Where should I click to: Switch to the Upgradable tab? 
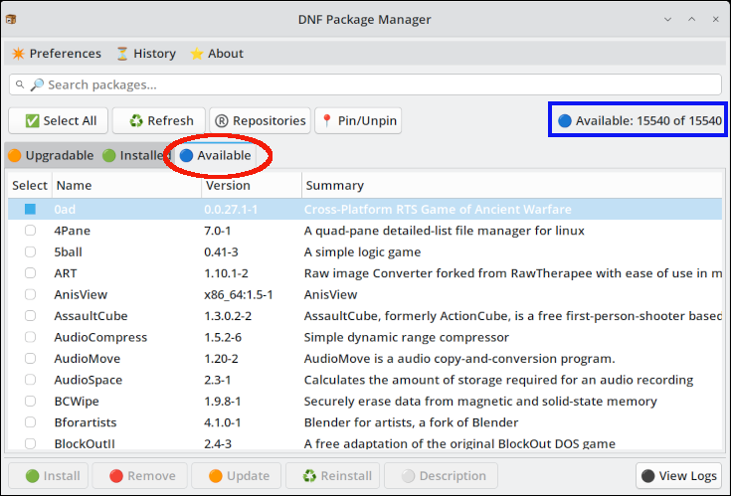pyautogui.click(x=51, y=155)
